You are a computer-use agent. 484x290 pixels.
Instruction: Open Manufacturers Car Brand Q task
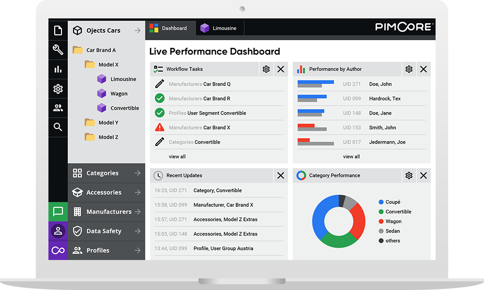219,84
